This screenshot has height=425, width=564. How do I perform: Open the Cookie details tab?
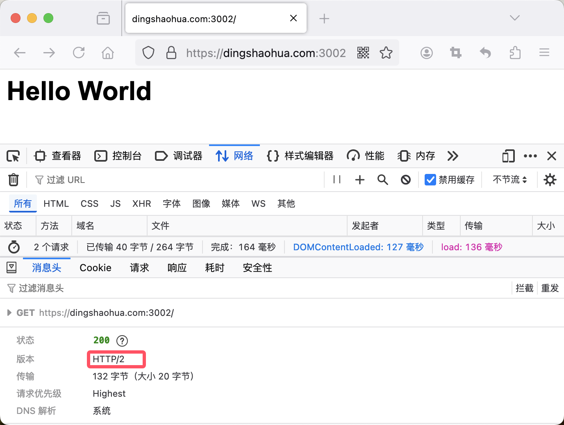click(96, 268)
